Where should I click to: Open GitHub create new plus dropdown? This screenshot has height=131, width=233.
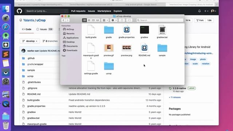[206, 11]
